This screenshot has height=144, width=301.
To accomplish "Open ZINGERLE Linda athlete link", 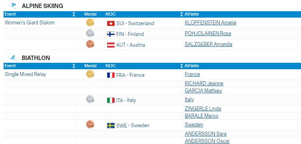I will tap(203, 109).
